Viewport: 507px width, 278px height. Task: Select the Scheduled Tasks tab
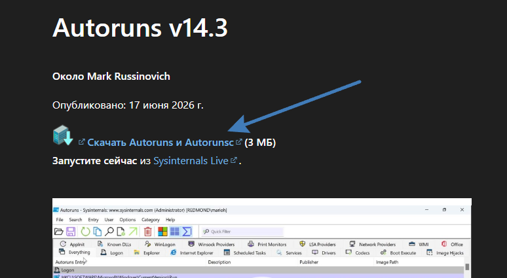click(245, 252)
